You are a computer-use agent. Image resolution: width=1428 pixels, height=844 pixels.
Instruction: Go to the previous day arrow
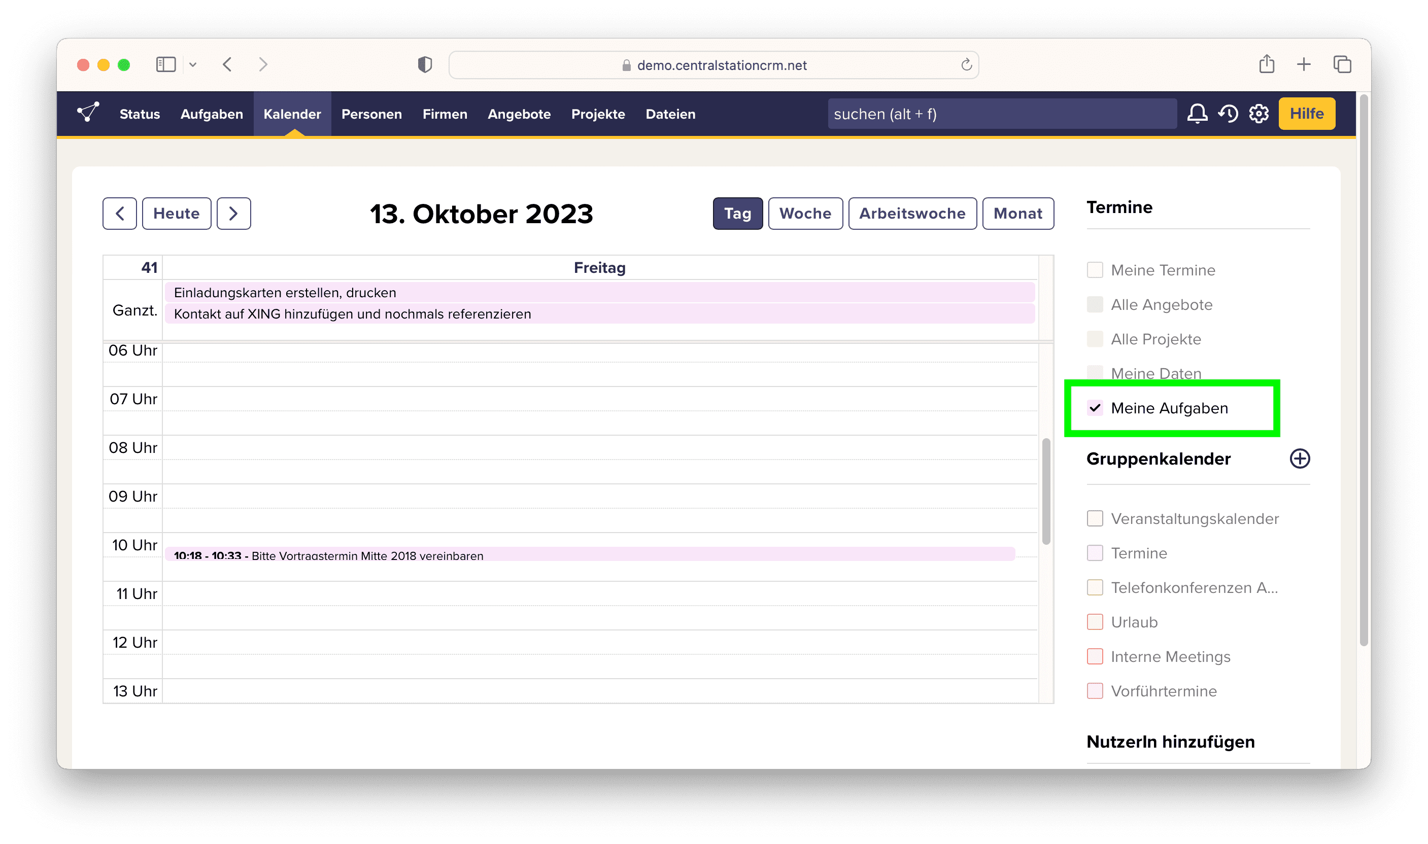119,213
